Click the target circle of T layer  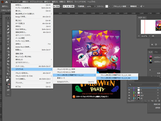click(158, 90)
